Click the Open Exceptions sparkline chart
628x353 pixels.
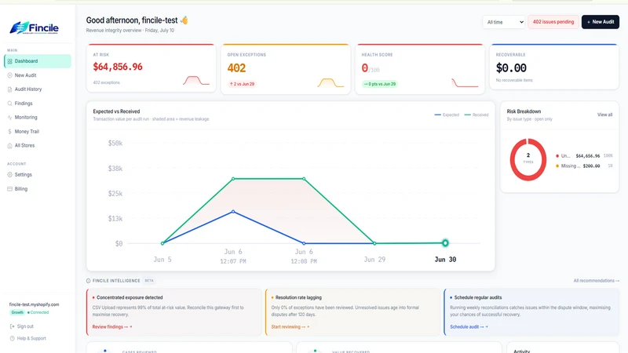click(330, 82)
